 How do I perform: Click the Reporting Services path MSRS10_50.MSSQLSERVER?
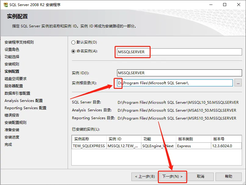click(177, 118)
